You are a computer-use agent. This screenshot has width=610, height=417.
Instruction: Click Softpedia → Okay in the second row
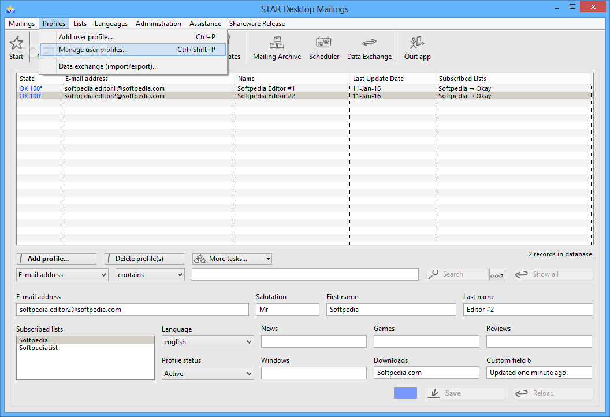(464, 96)
